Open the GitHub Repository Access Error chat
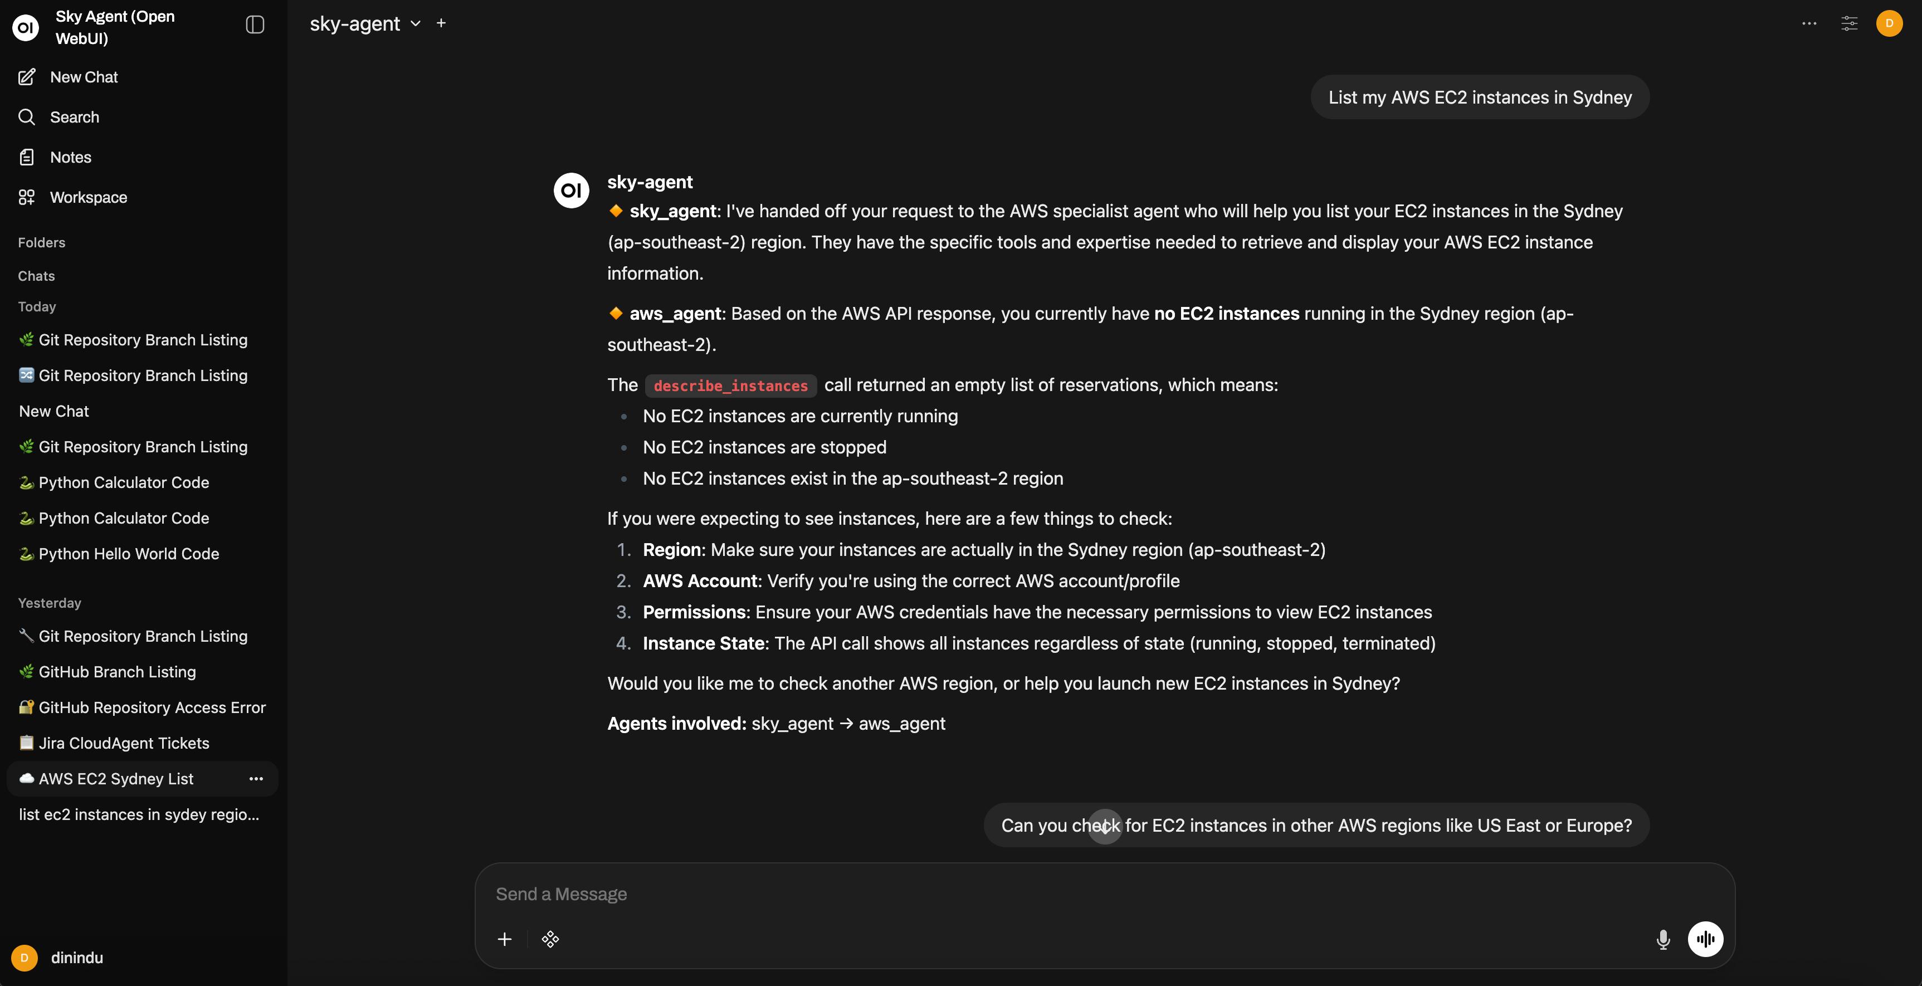This screenshot has width=1922, height=986. click(x=152, y=707)
